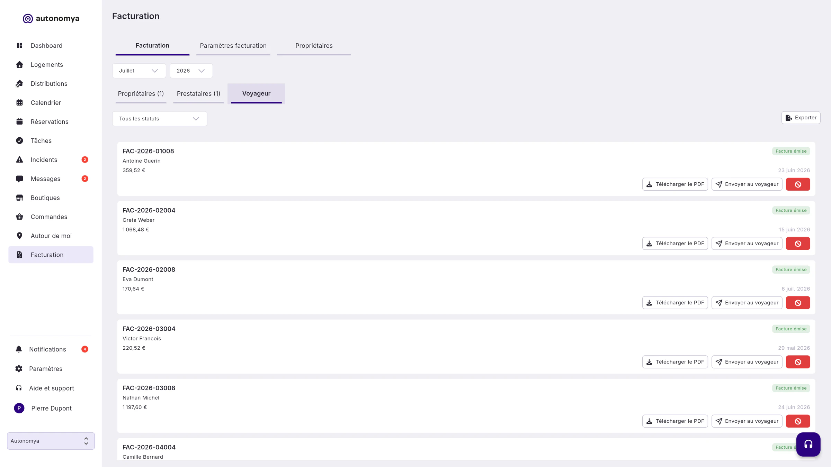Click the Messages speech bubble icon
This screenshot has width=831, height=467.
(19, 179)
